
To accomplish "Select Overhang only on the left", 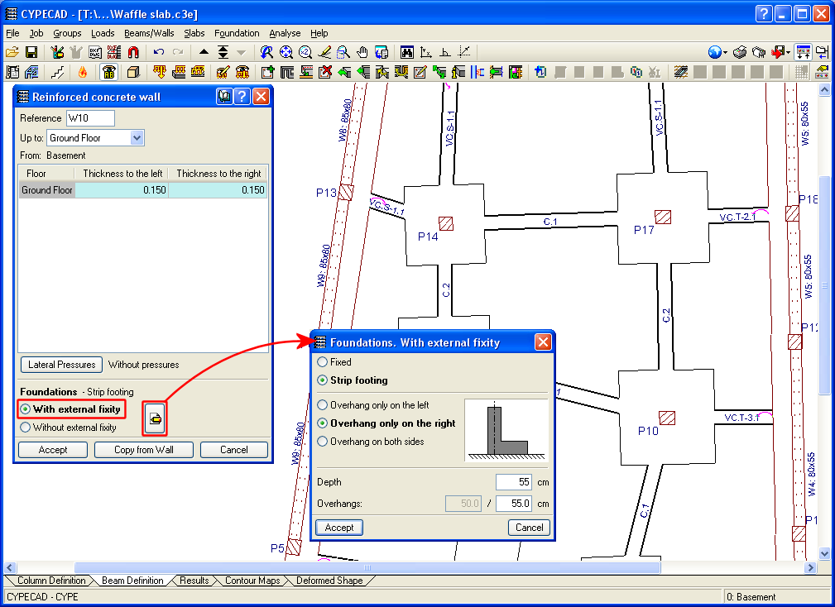I will coord(373,405).
